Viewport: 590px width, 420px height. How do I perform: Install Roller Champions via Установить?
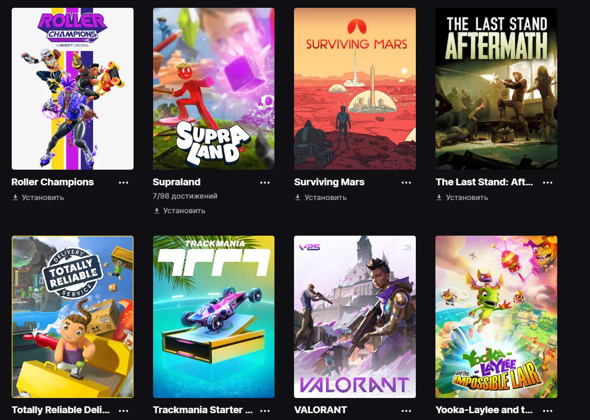point(38,198)
